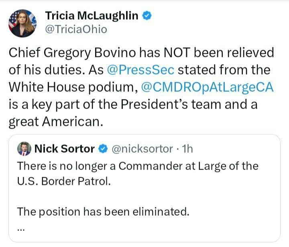Viewport: 289px width, 247px height.
Task: Open Nick Sortor's small profile avatar
Action: 24,149
